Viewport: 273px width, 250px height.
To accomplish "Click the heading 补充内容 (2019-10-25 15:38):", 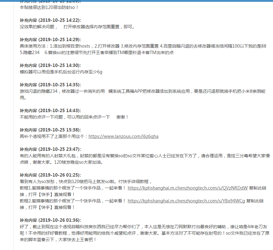I will pos(50,130).
